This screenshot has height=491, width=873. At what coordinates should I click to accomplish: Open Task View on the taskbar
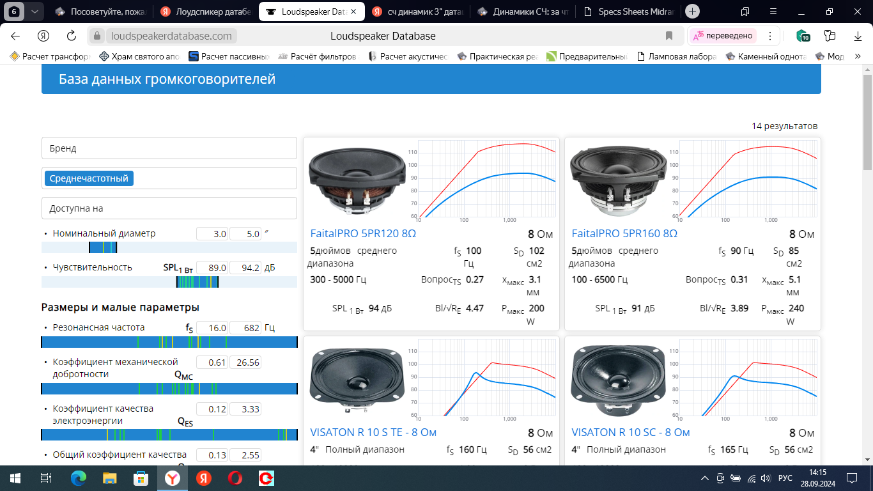pos(46,478)
